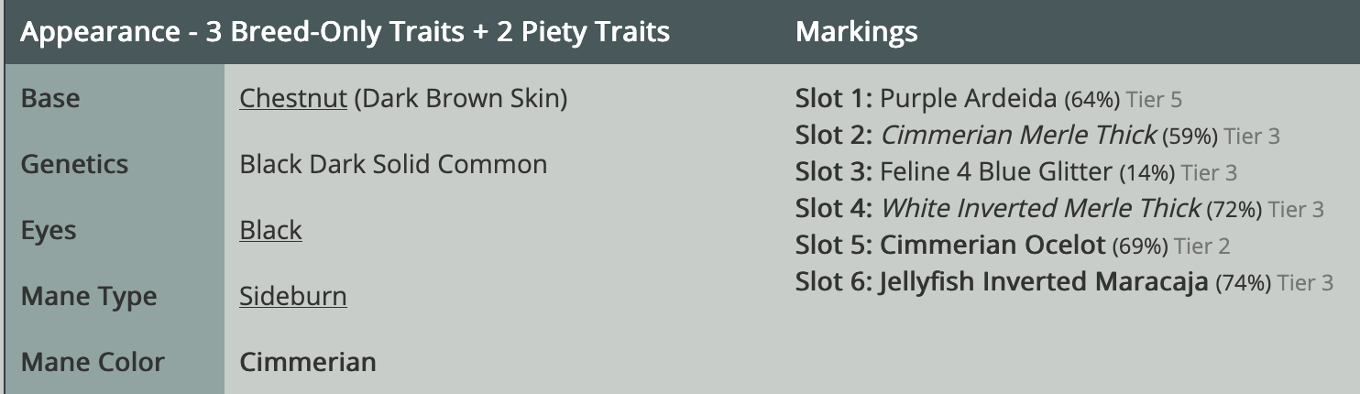Select the Cimmerian mane color value
Screen dimensions: 1360x394
pyautogui.click(x=308, y=362)
